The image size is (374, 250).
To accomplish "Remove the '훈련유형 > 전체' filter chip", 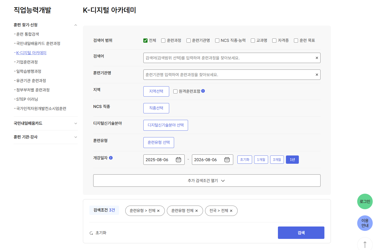I will [158, 211].
